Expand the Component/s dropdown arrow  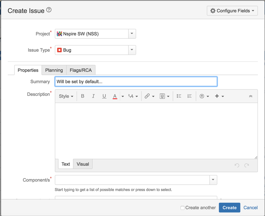[213, 180]
